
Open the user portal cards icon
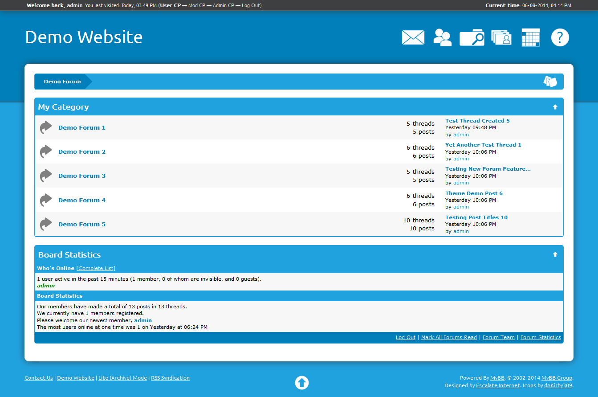[501, 37]
